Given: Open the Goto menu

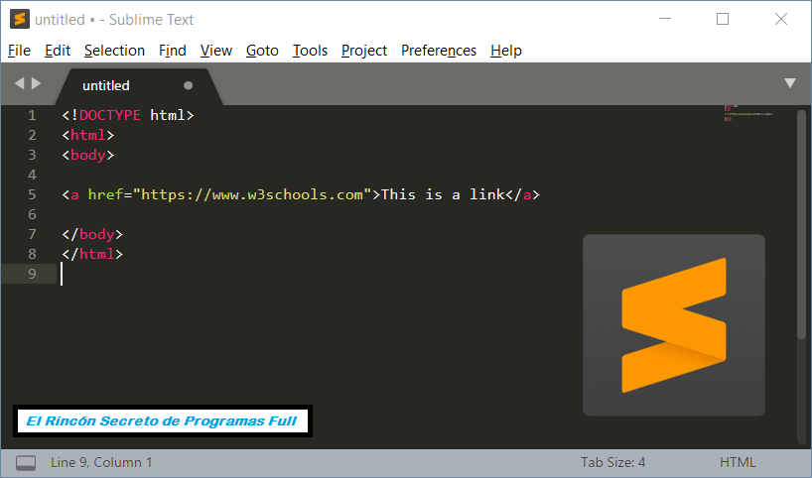Looking at the screenshot, I should (262, 51).
